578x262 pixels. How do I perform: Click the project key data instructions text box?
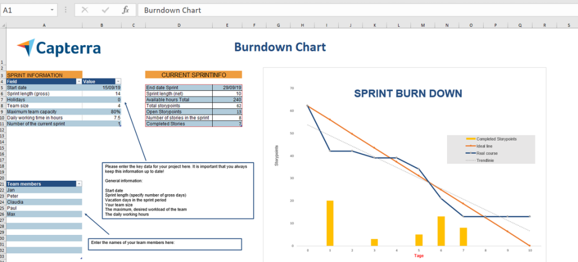178,190
